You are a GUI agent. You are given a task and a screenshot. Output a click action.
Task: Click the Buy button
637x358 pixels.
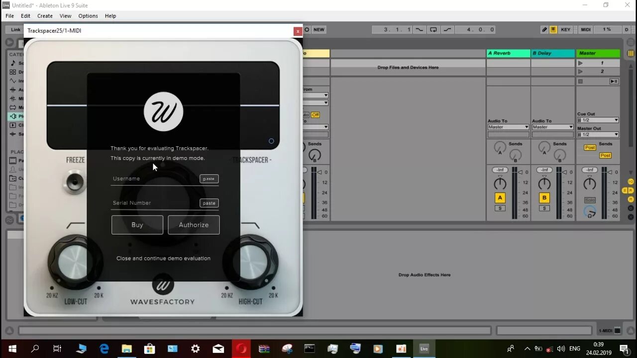[137, 225]
